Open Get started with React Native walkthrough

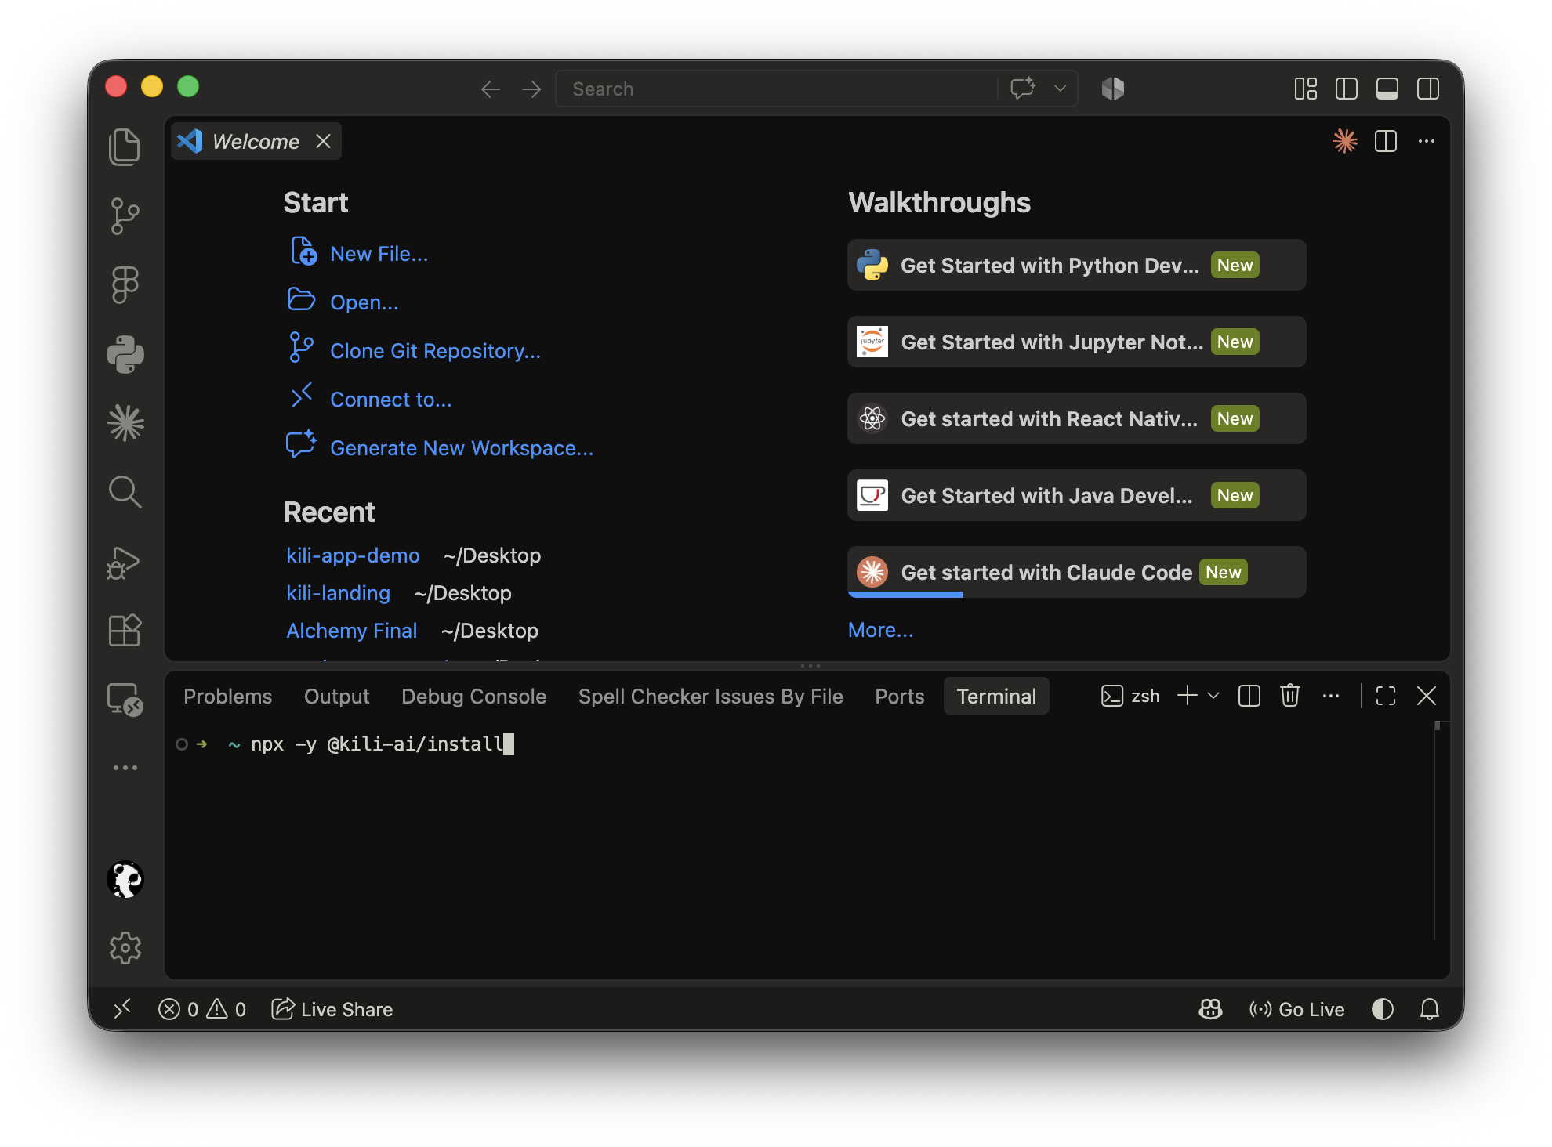1076,419
